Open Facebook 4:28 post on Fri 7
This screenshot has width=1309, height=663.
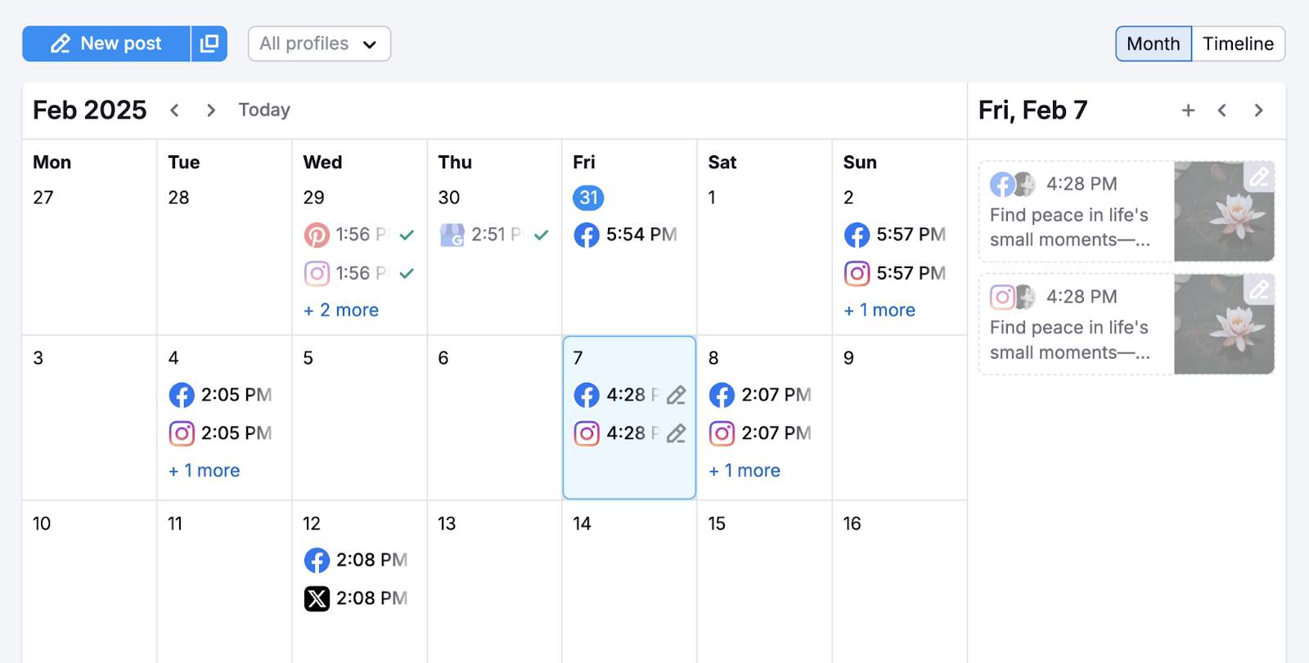tap(616, 395)
